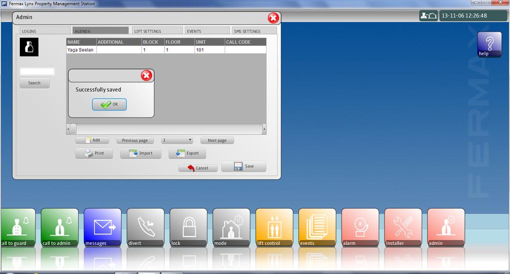Click the help question mark icon
The height and width of the screenshot is (274, 510).
click(490, 44)
